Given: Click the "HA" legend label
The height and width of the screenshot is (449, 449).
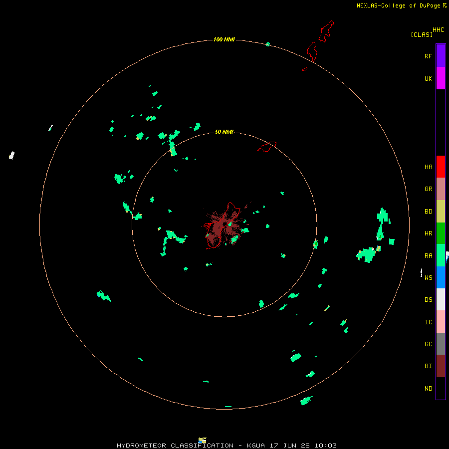Looking at the screenshot, I should click(x=428, y=167).
